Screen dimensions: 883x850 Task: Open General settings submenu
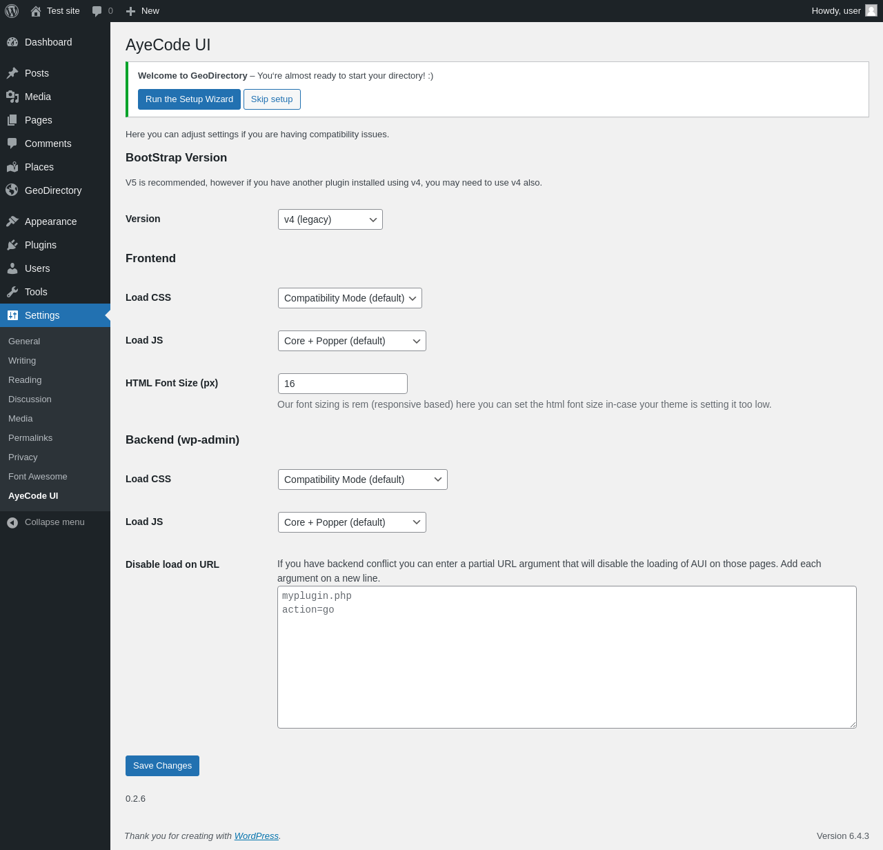24,342
